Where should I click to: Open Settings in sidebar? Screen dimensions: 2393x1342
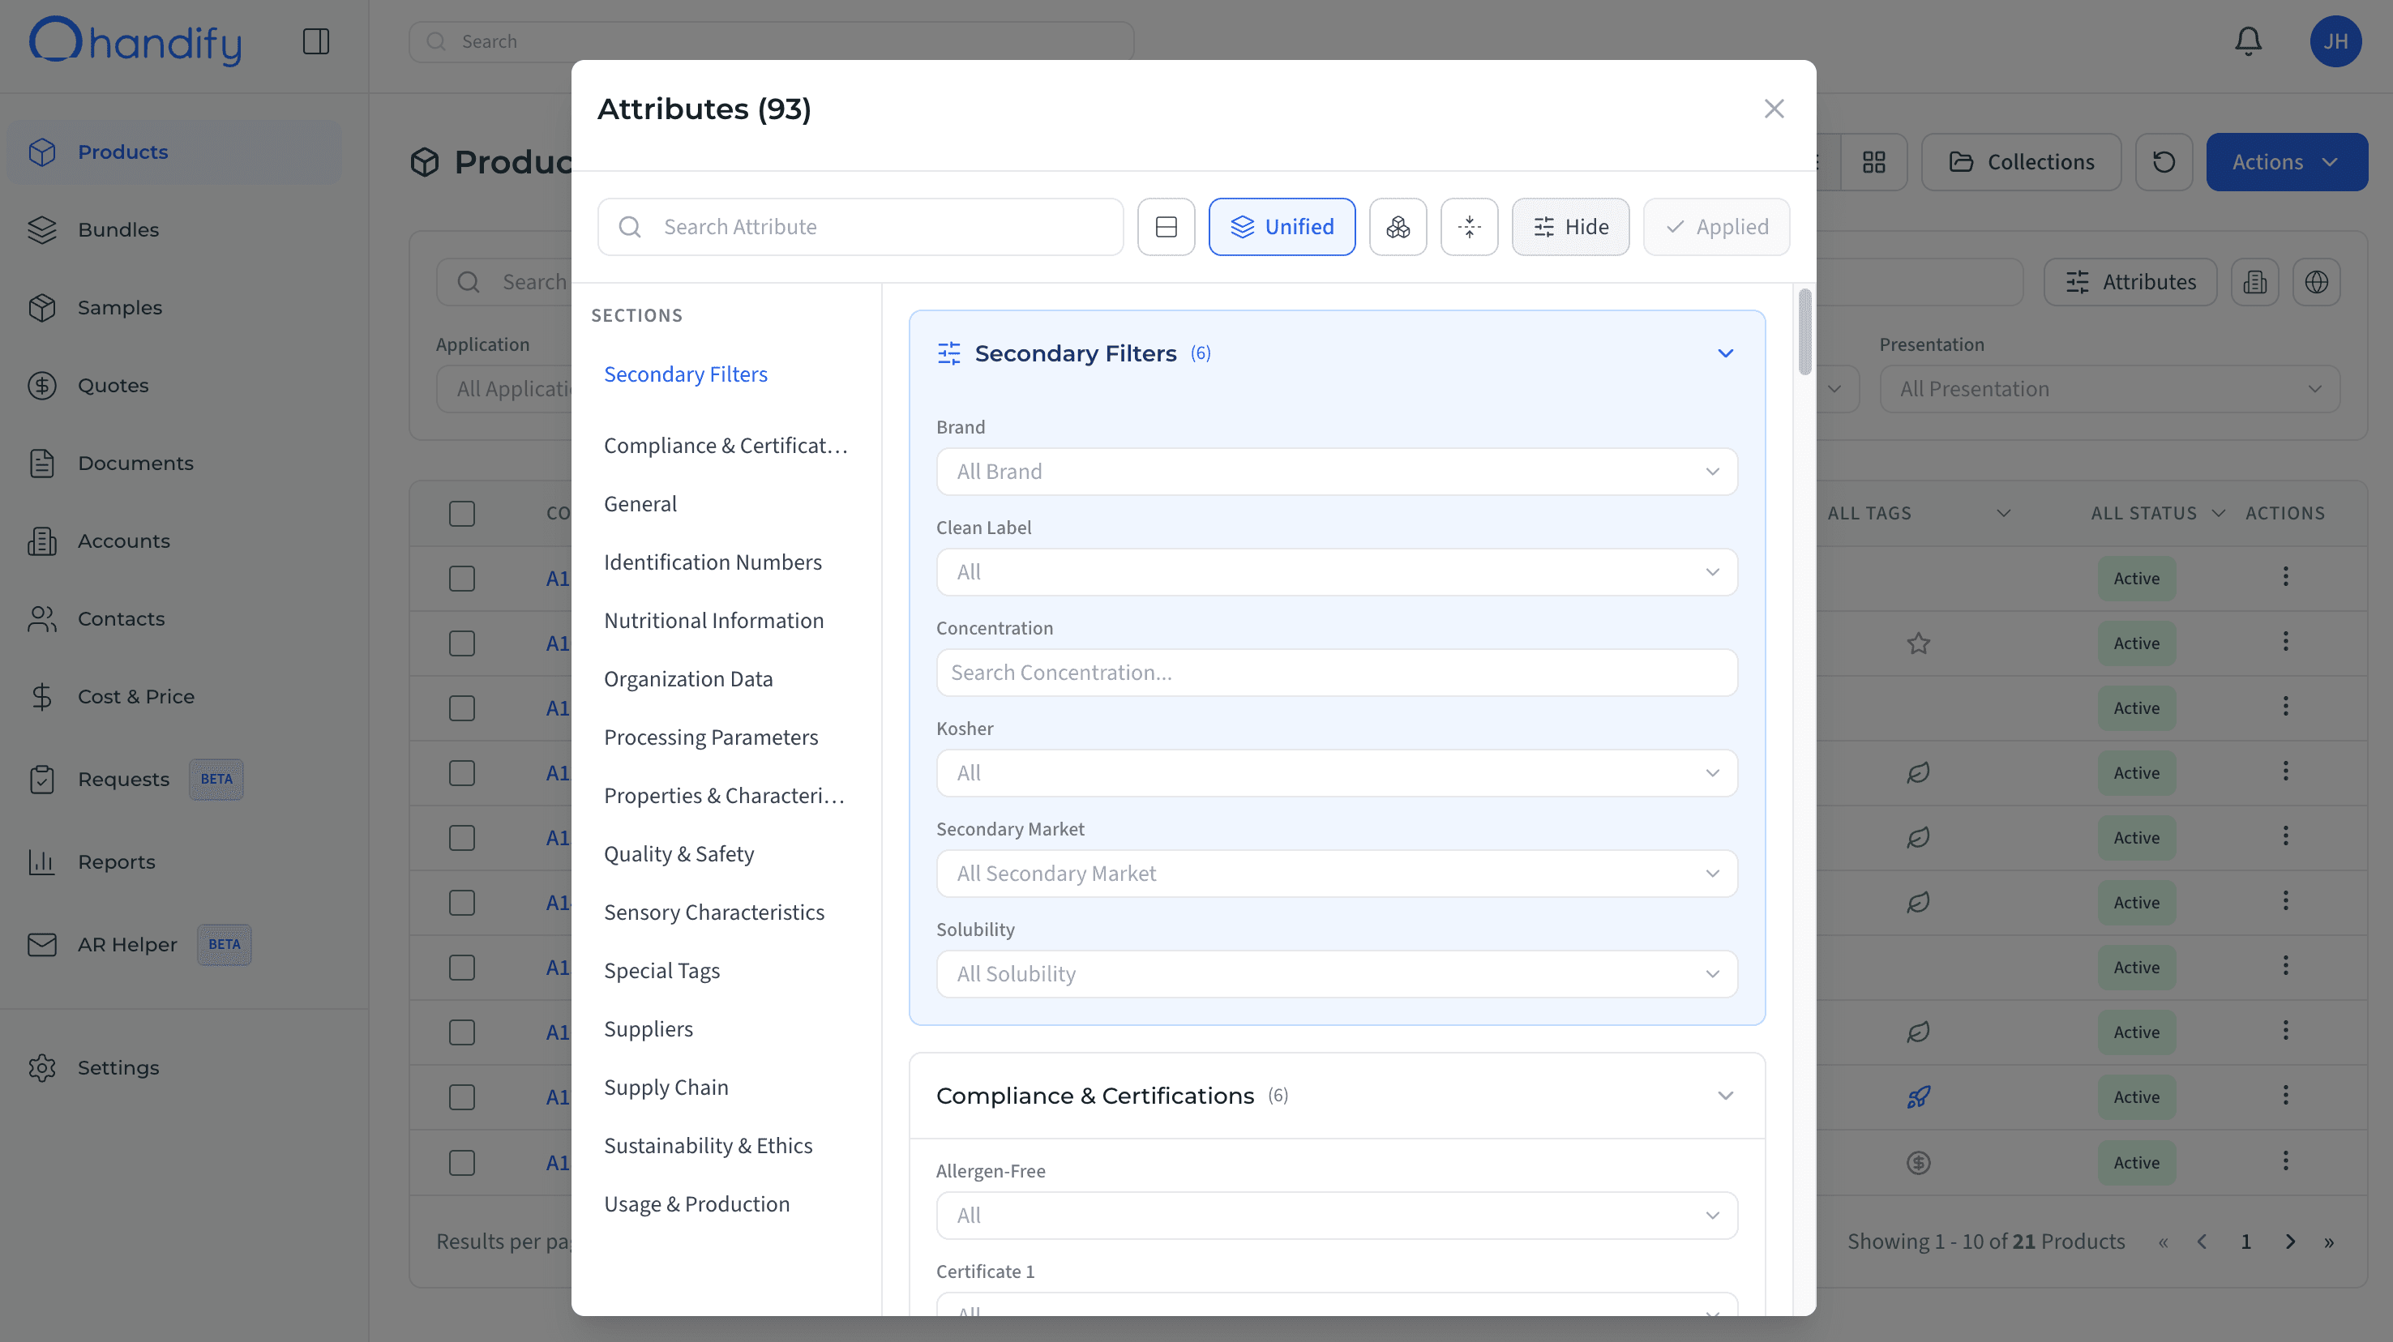[x=173, y=1068]
